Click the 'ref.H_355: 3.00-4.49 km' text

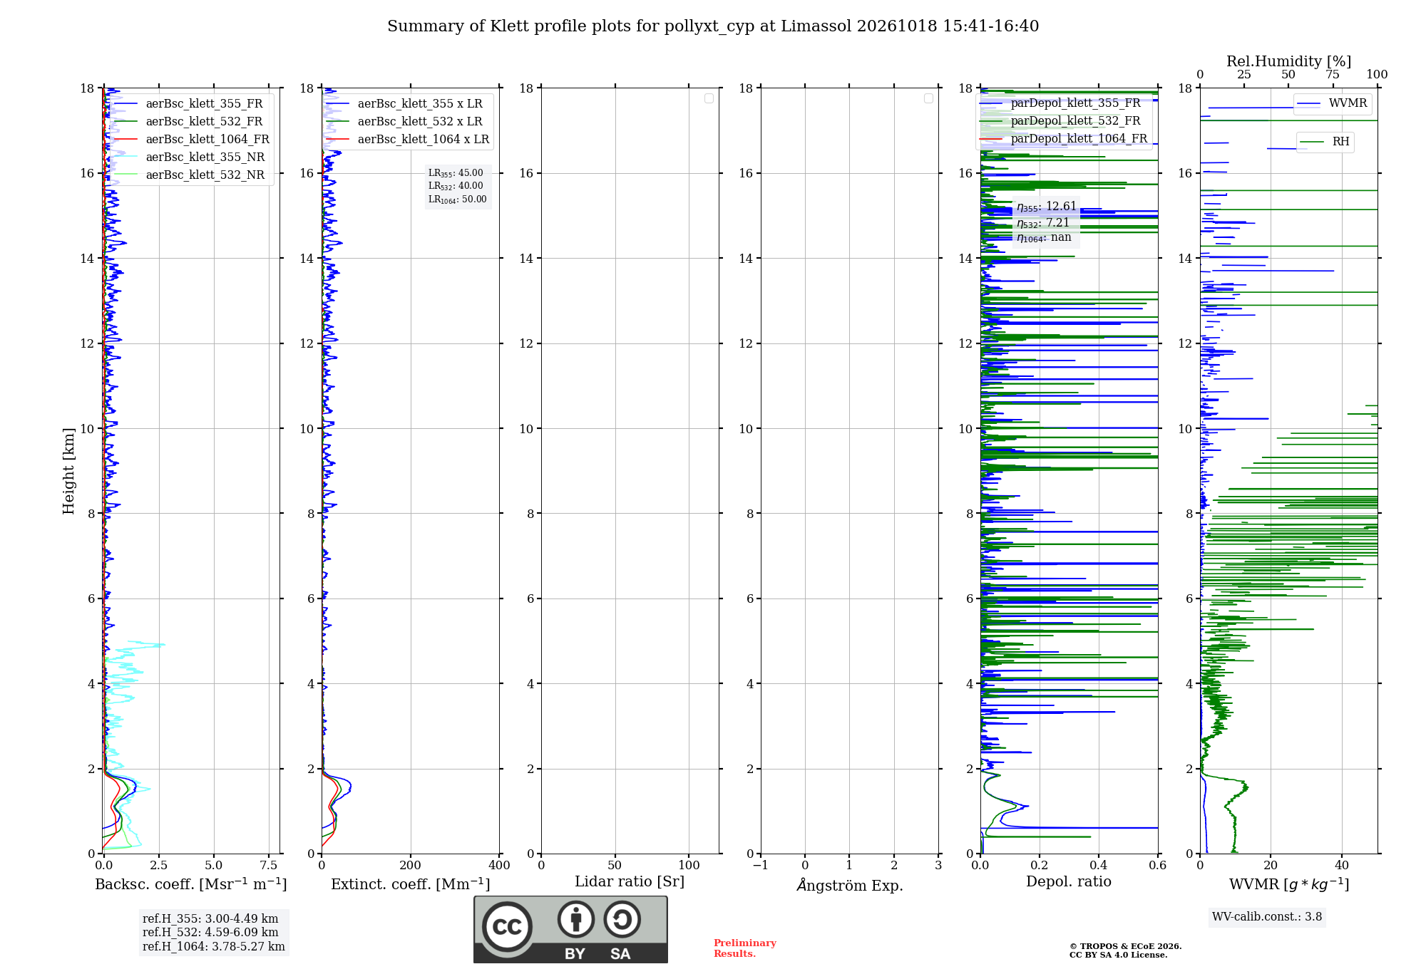click(210, 919)
